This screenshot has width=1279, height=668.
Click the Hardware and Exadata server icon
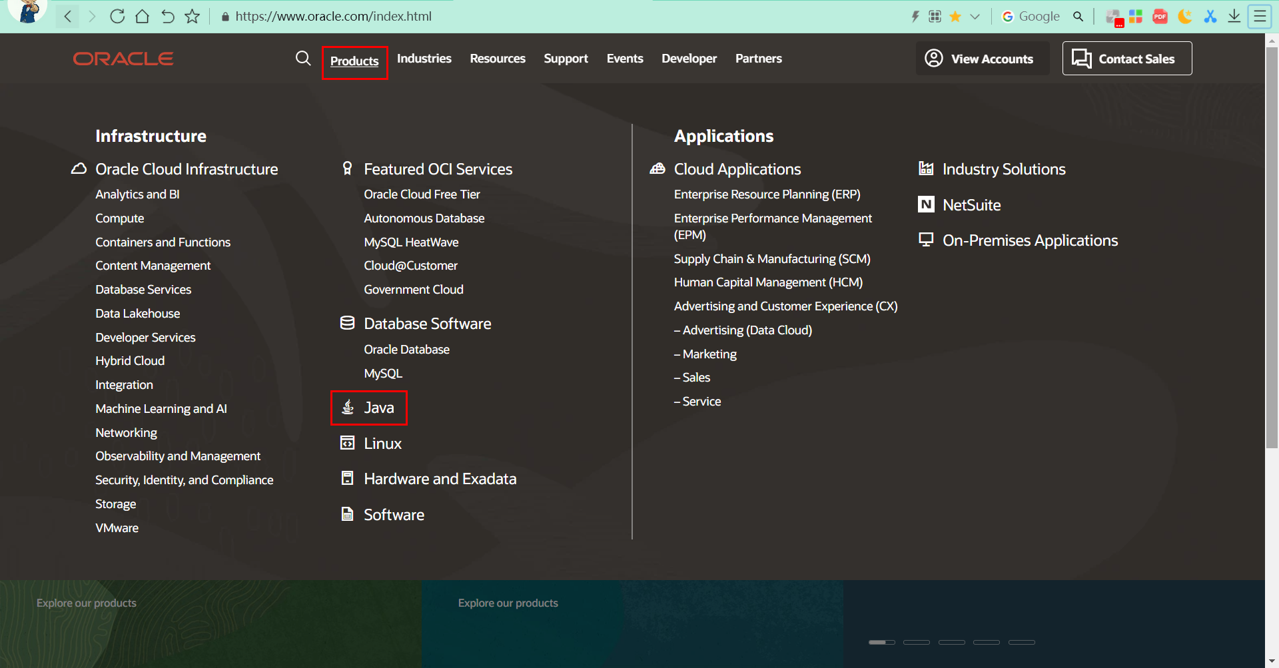pos(347,478)
